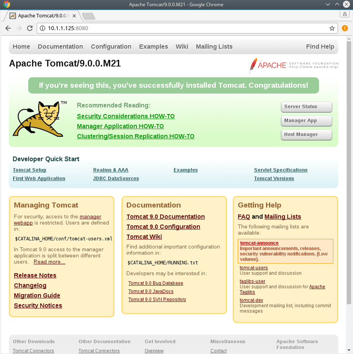
Task: Click the $CATALINA_HOME/RUNNING.txt text
Action: (x=163, y=263)
